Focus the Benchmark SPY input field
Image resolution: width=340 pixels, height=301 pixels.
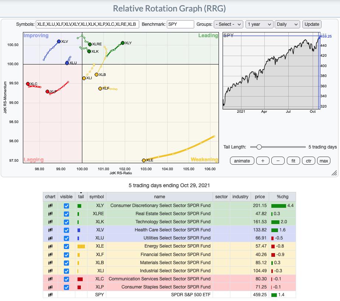(180, 24)
